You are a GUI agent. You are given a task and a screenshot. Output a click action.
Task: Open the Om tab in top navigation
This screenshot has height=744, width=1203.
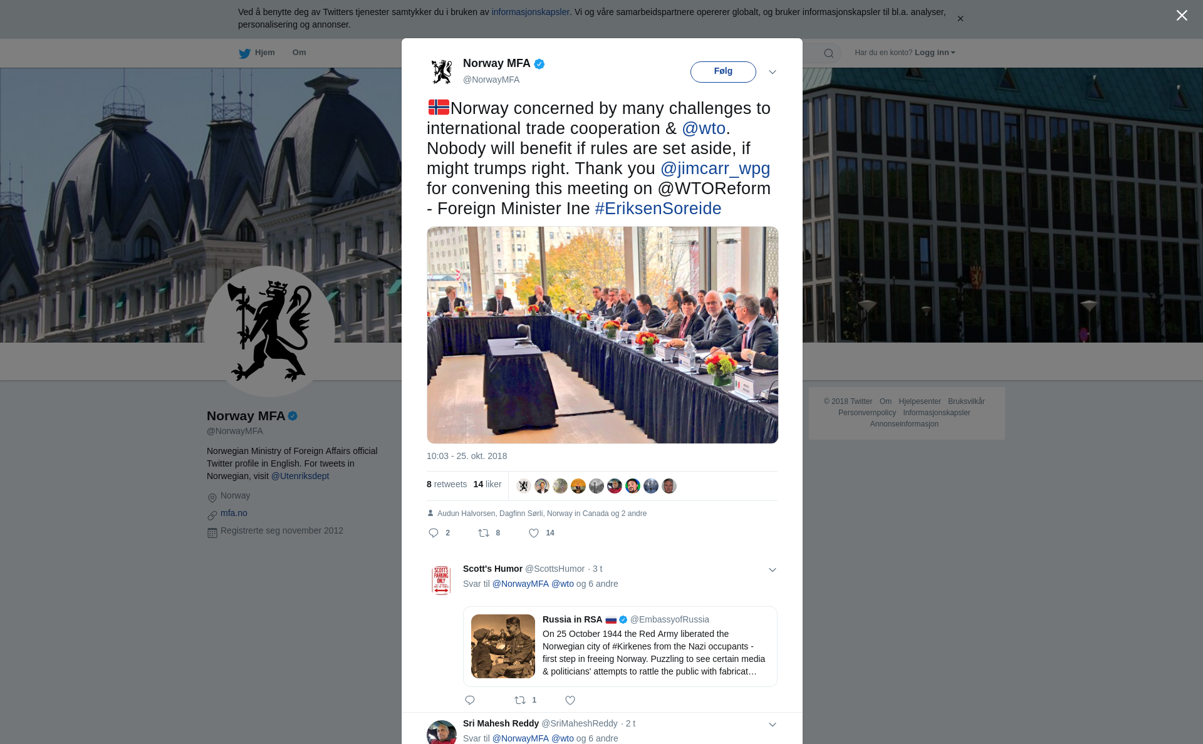pos(299,53)
